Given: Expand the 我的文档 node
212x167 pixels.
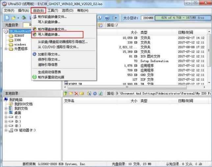Looking at the screenshot, I should pyautogui.click(x=6, y=108).
